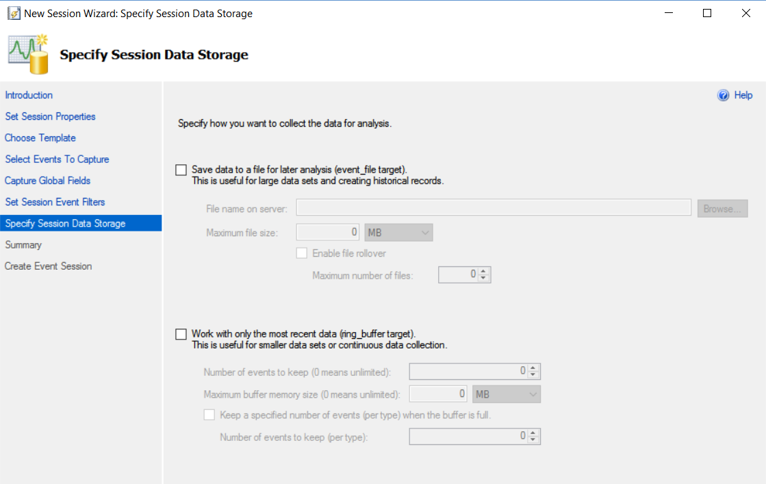Click File name on server text field
The width and height of the screenshot is (766, 484).
pyautogui.click(x=493, y=208)
